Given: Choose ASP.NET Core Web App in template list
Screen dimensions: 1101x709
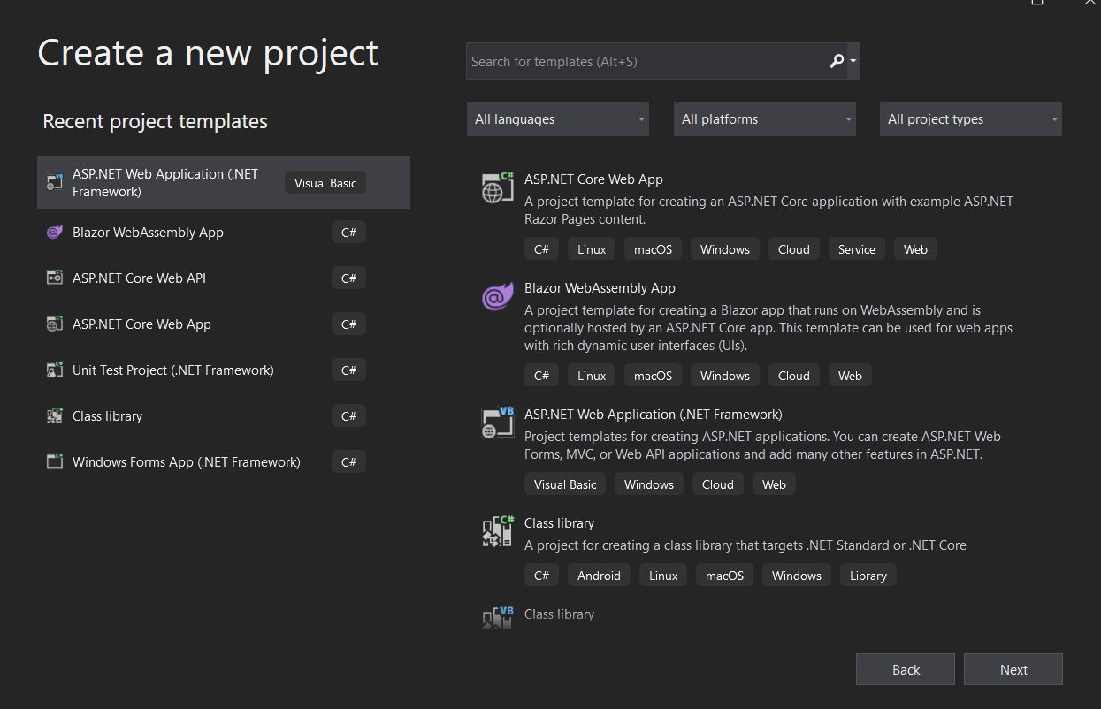Looking at the screenshot, I should click(766, 215).
